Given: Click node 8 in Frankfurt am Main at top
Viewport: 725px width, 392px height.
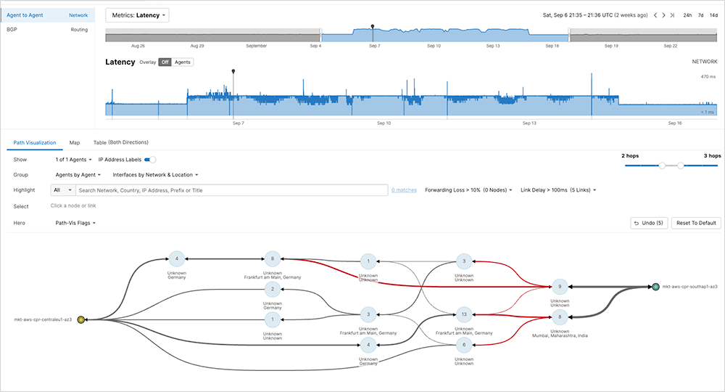Looking at the screenshot, I should click(273, 258).
